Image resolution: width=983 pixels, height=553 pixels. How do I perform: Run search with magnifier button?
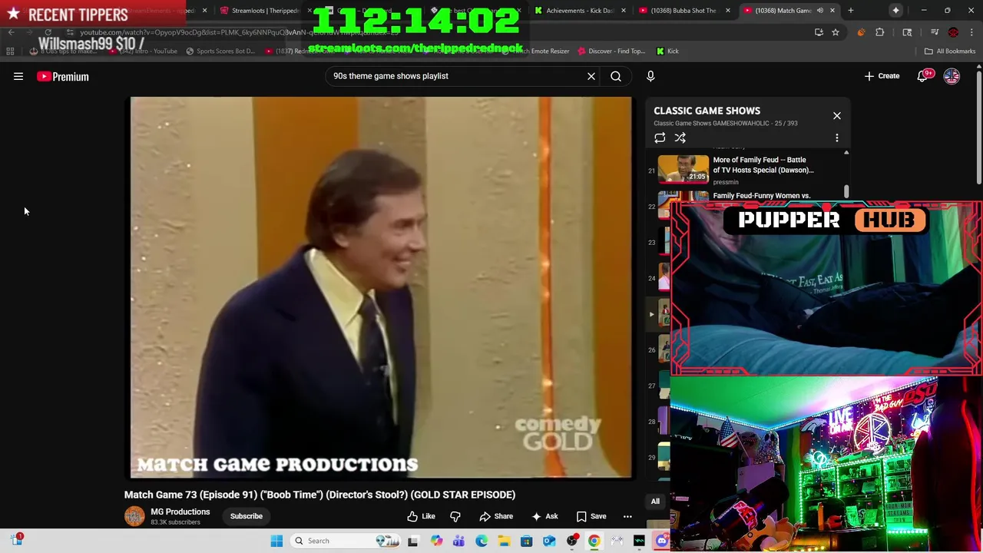pyautogui.click(x=616, y=76)
